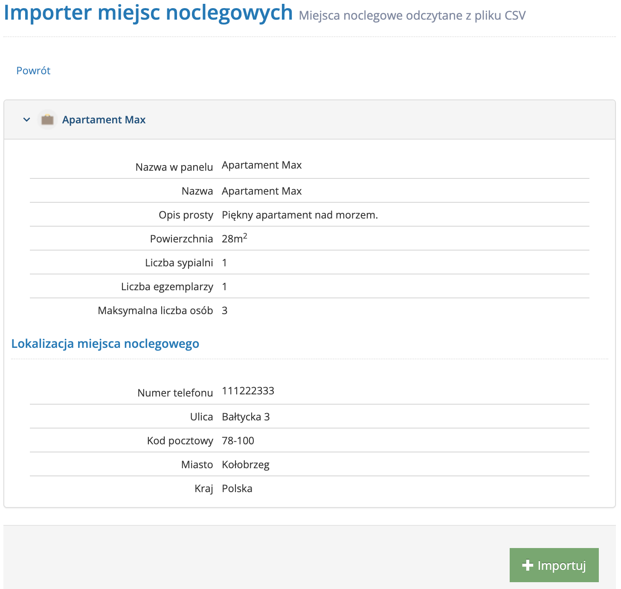Screen dimensions: 621x589
Task: Collapse the Apartament Max panel chevron
Action: pyautogui.click(x=27, y=120)
